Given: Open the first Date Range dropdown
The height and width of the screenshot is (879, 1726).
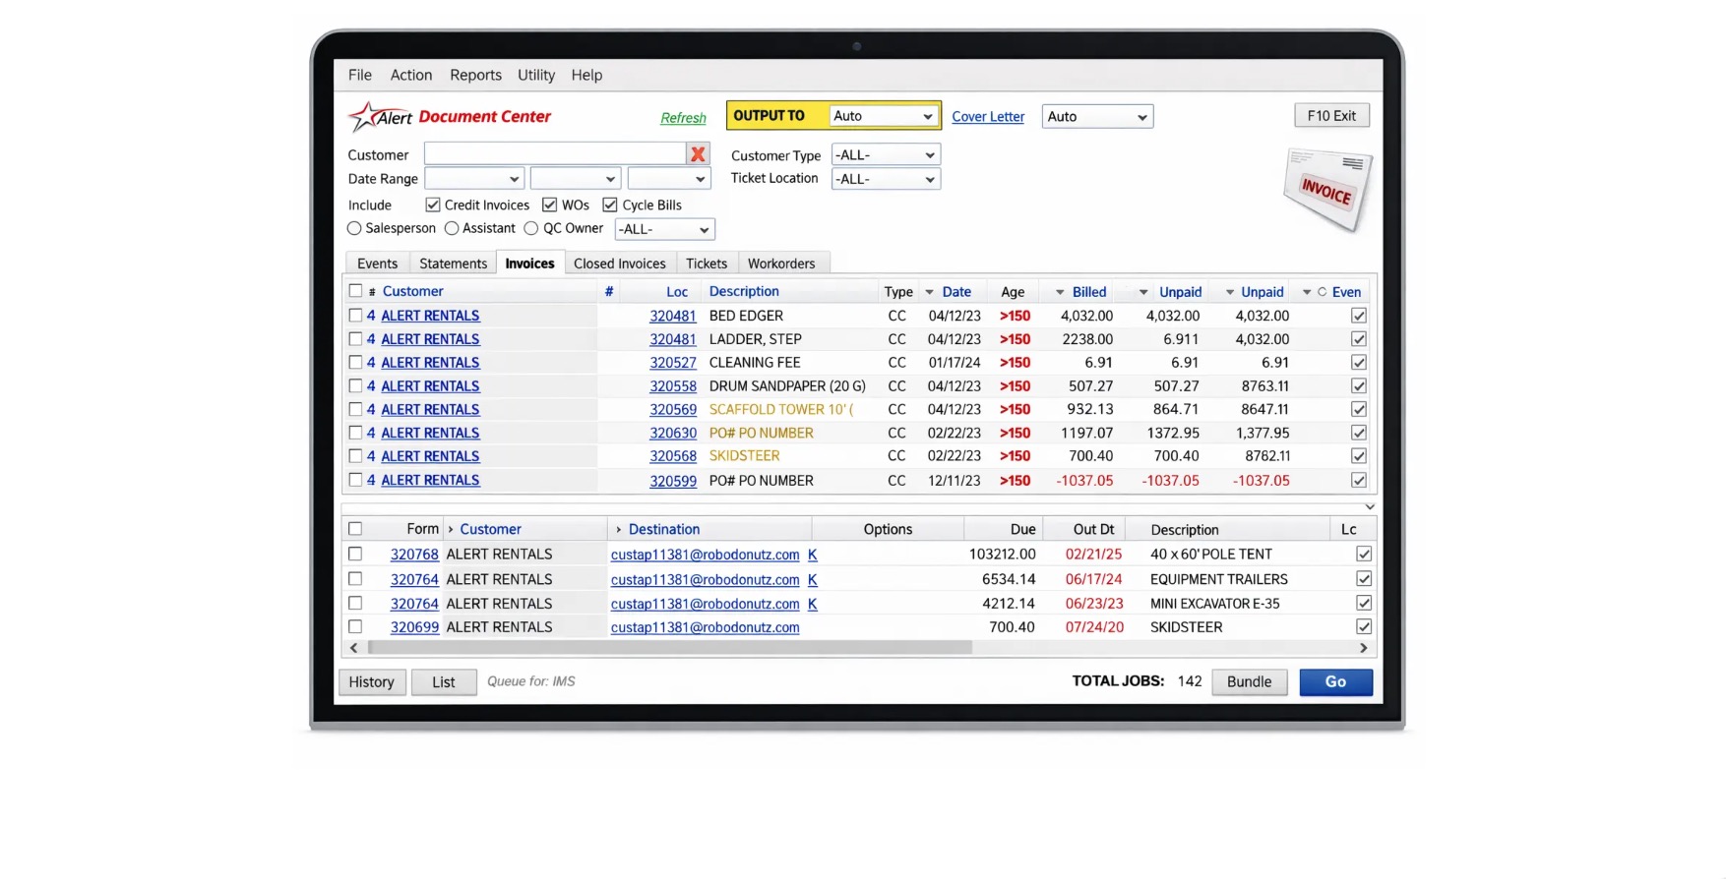Looking at the screenshot, I should [474, 179].
